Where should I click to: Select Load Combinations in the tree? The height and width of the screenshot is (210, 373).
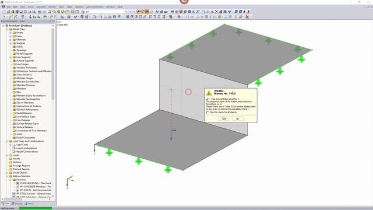point(26,148)
